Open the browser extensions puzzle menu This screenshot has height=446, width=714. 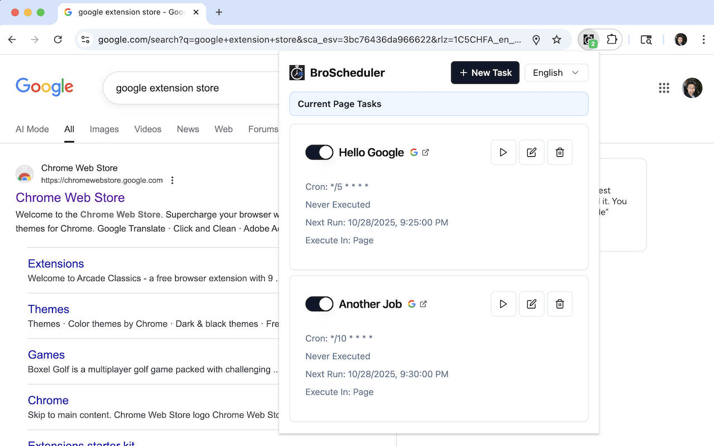pyautogui.click(x=612, y=40)
